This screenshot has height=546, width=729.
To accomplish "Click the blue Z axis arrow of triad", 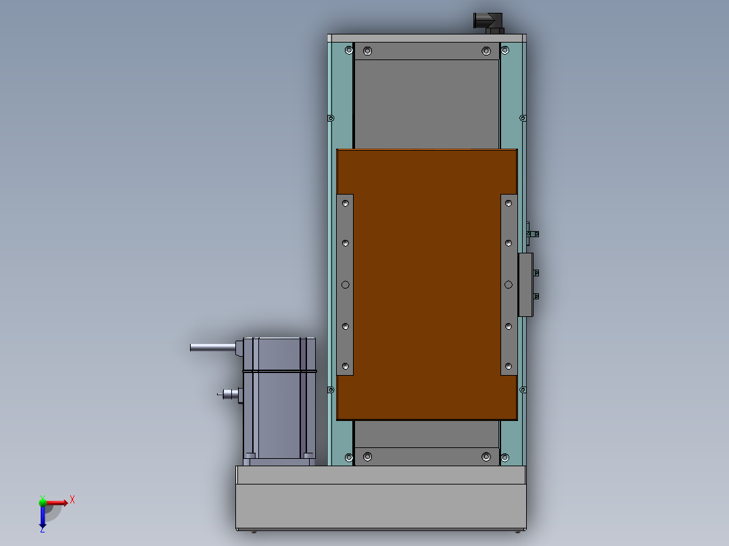I will point(43,517).
